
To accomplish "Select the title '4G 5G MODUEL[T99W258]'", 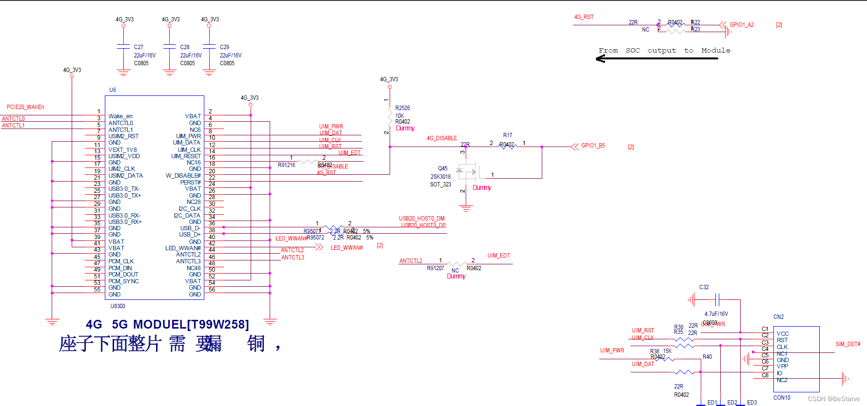I will (167, 324).
